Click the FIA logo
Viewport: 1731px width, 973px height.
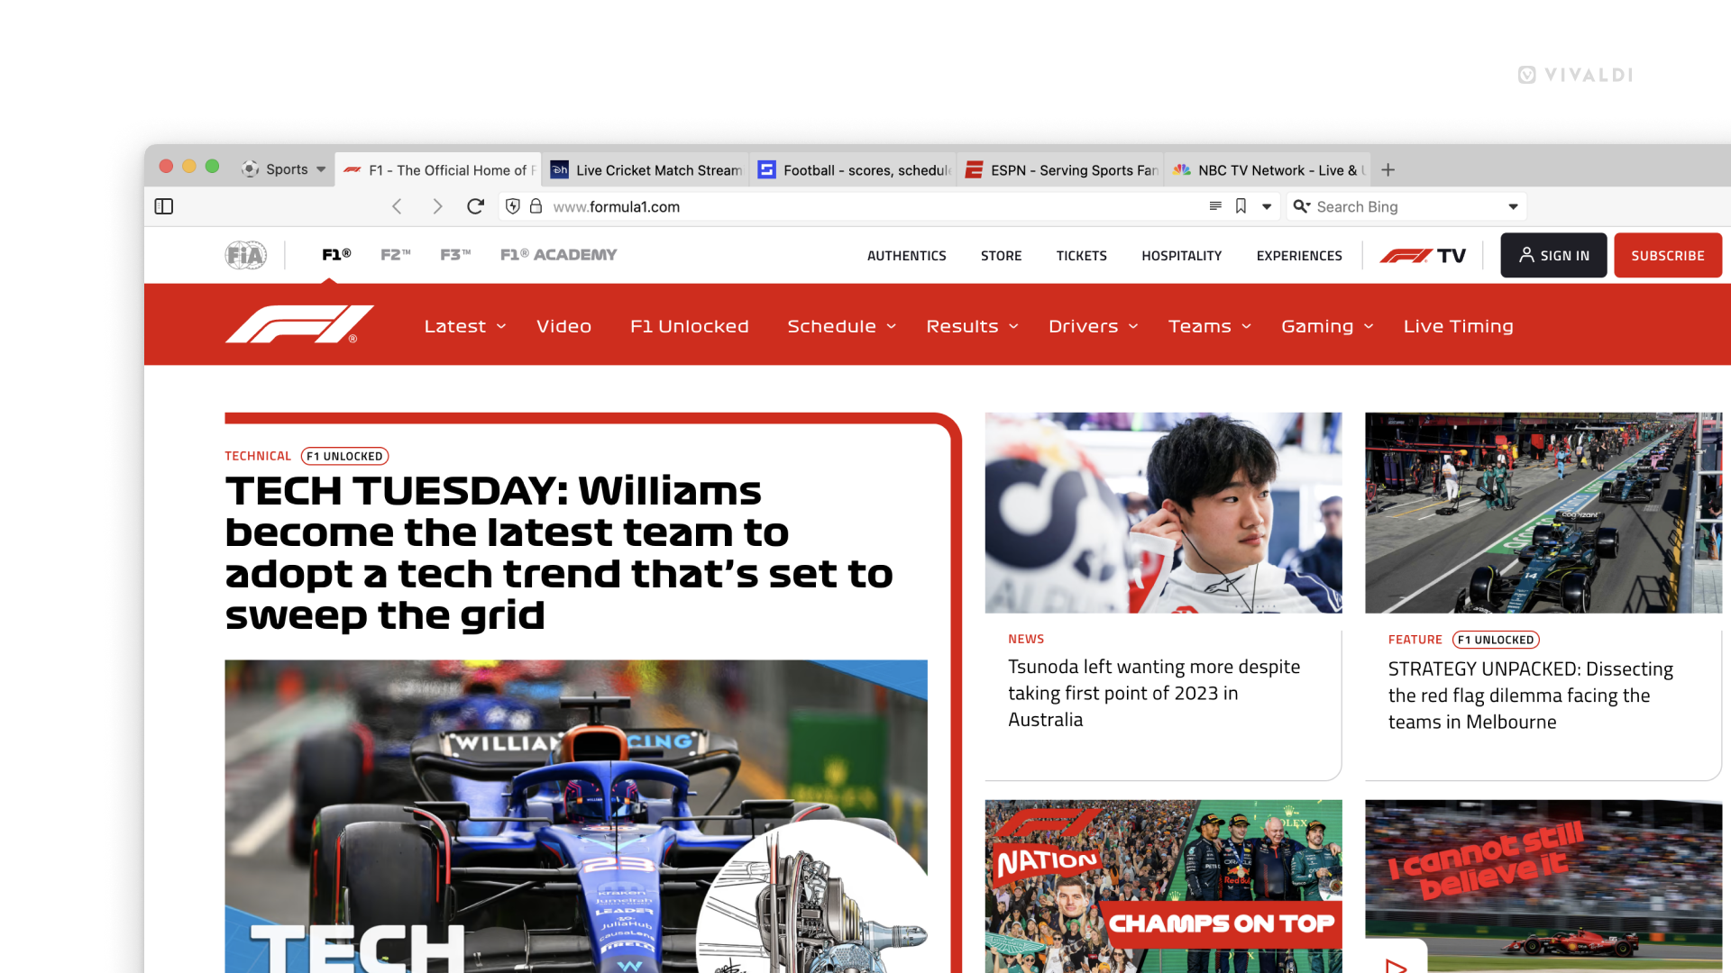(x=245, y=255)
